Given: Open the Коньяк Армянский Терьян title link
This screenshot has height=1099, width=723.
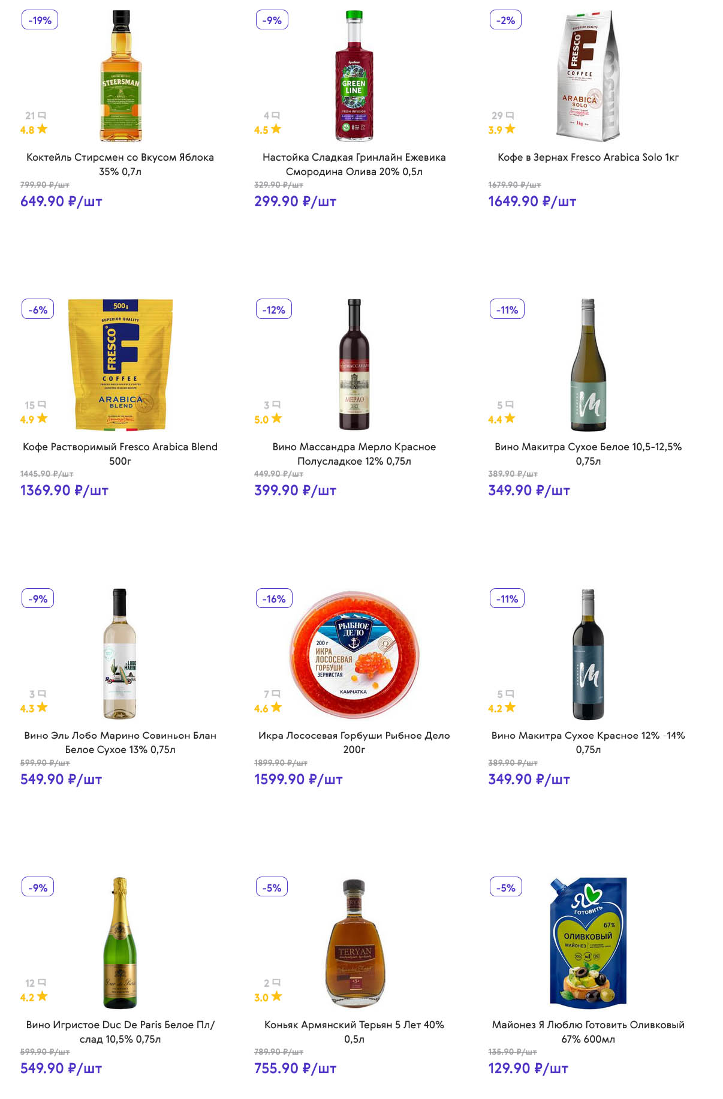Looking at the screenshot, I should 354,1032.
